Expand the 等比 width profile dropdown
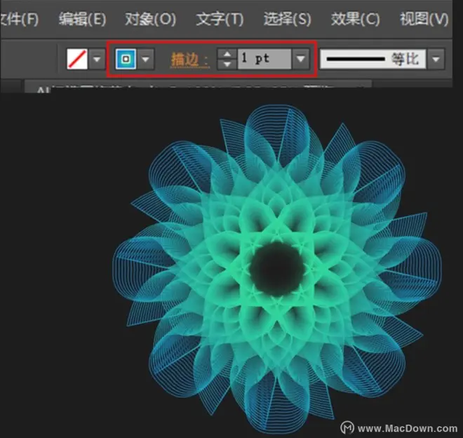 point(436,59)
